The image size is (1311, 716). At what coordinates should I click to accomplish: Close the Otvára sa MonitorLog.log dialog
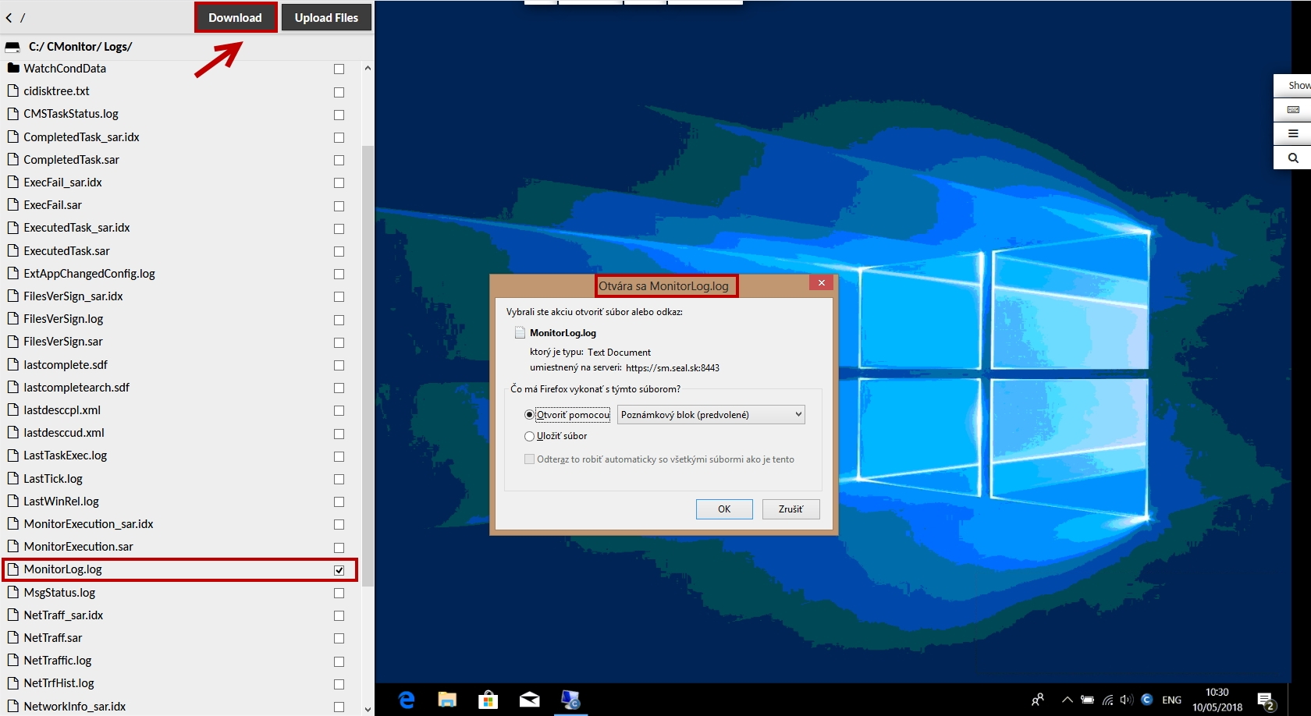tap(821, 283)
